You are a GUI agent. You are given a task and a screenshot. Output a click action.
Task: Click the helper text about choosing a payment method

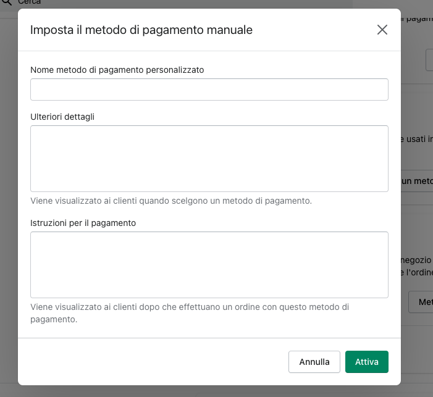click(x=171, y=201)
